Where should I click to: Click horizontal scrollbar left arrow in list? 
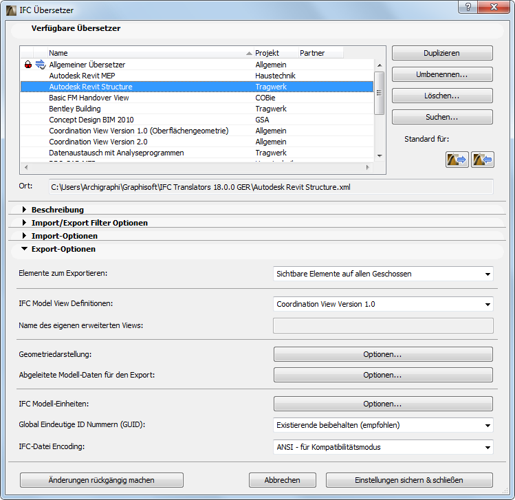pyautogui.click(x=26, y=167)
